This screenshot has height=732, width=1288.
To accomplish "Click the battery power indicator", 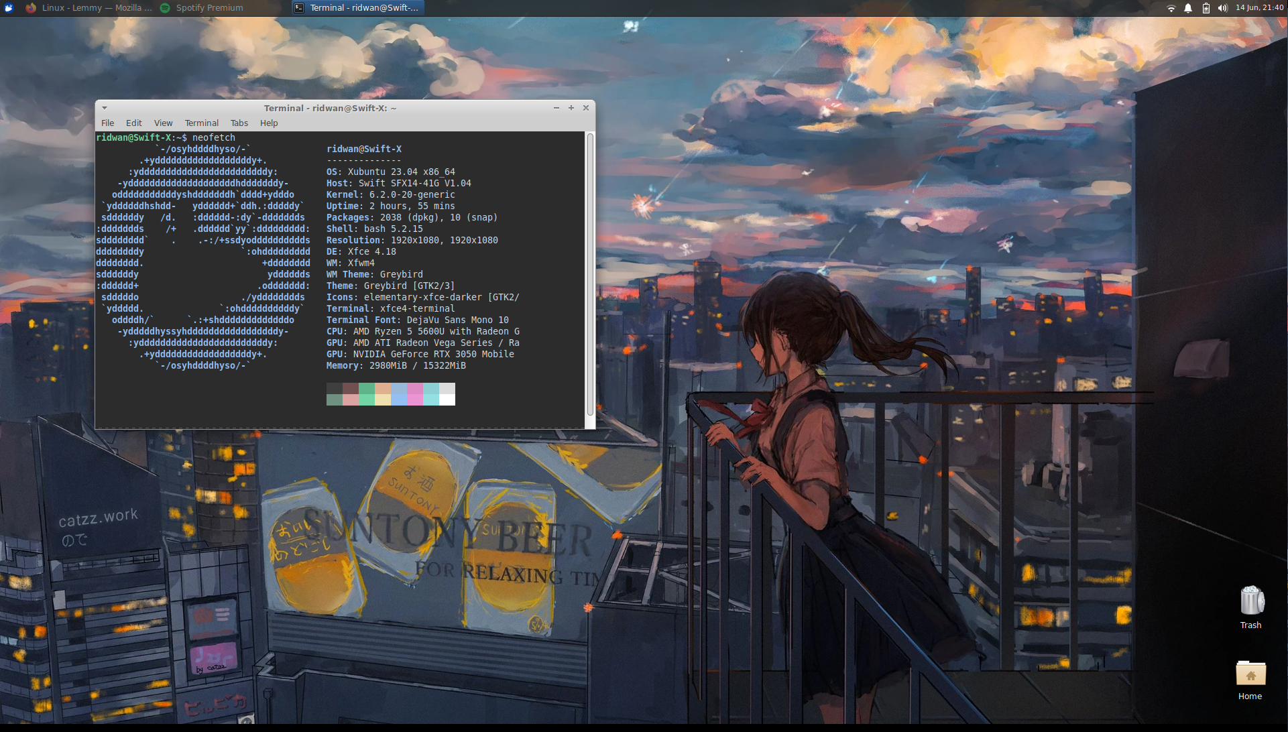I will (1206, 8).
